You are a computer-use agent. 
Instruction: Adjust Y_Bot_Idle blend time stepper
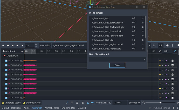point(143,40)
